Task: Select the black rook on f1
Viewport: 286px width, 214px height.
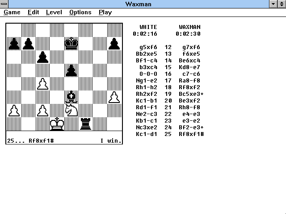Action: pyautogui.click(x=85, y=124)
